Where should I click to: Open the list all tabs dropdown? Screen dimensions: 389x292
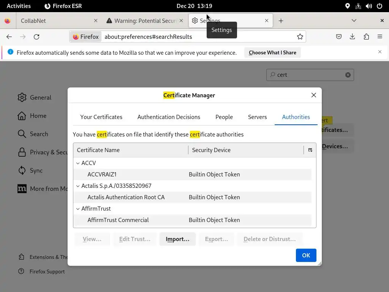(x=354, y=21)
